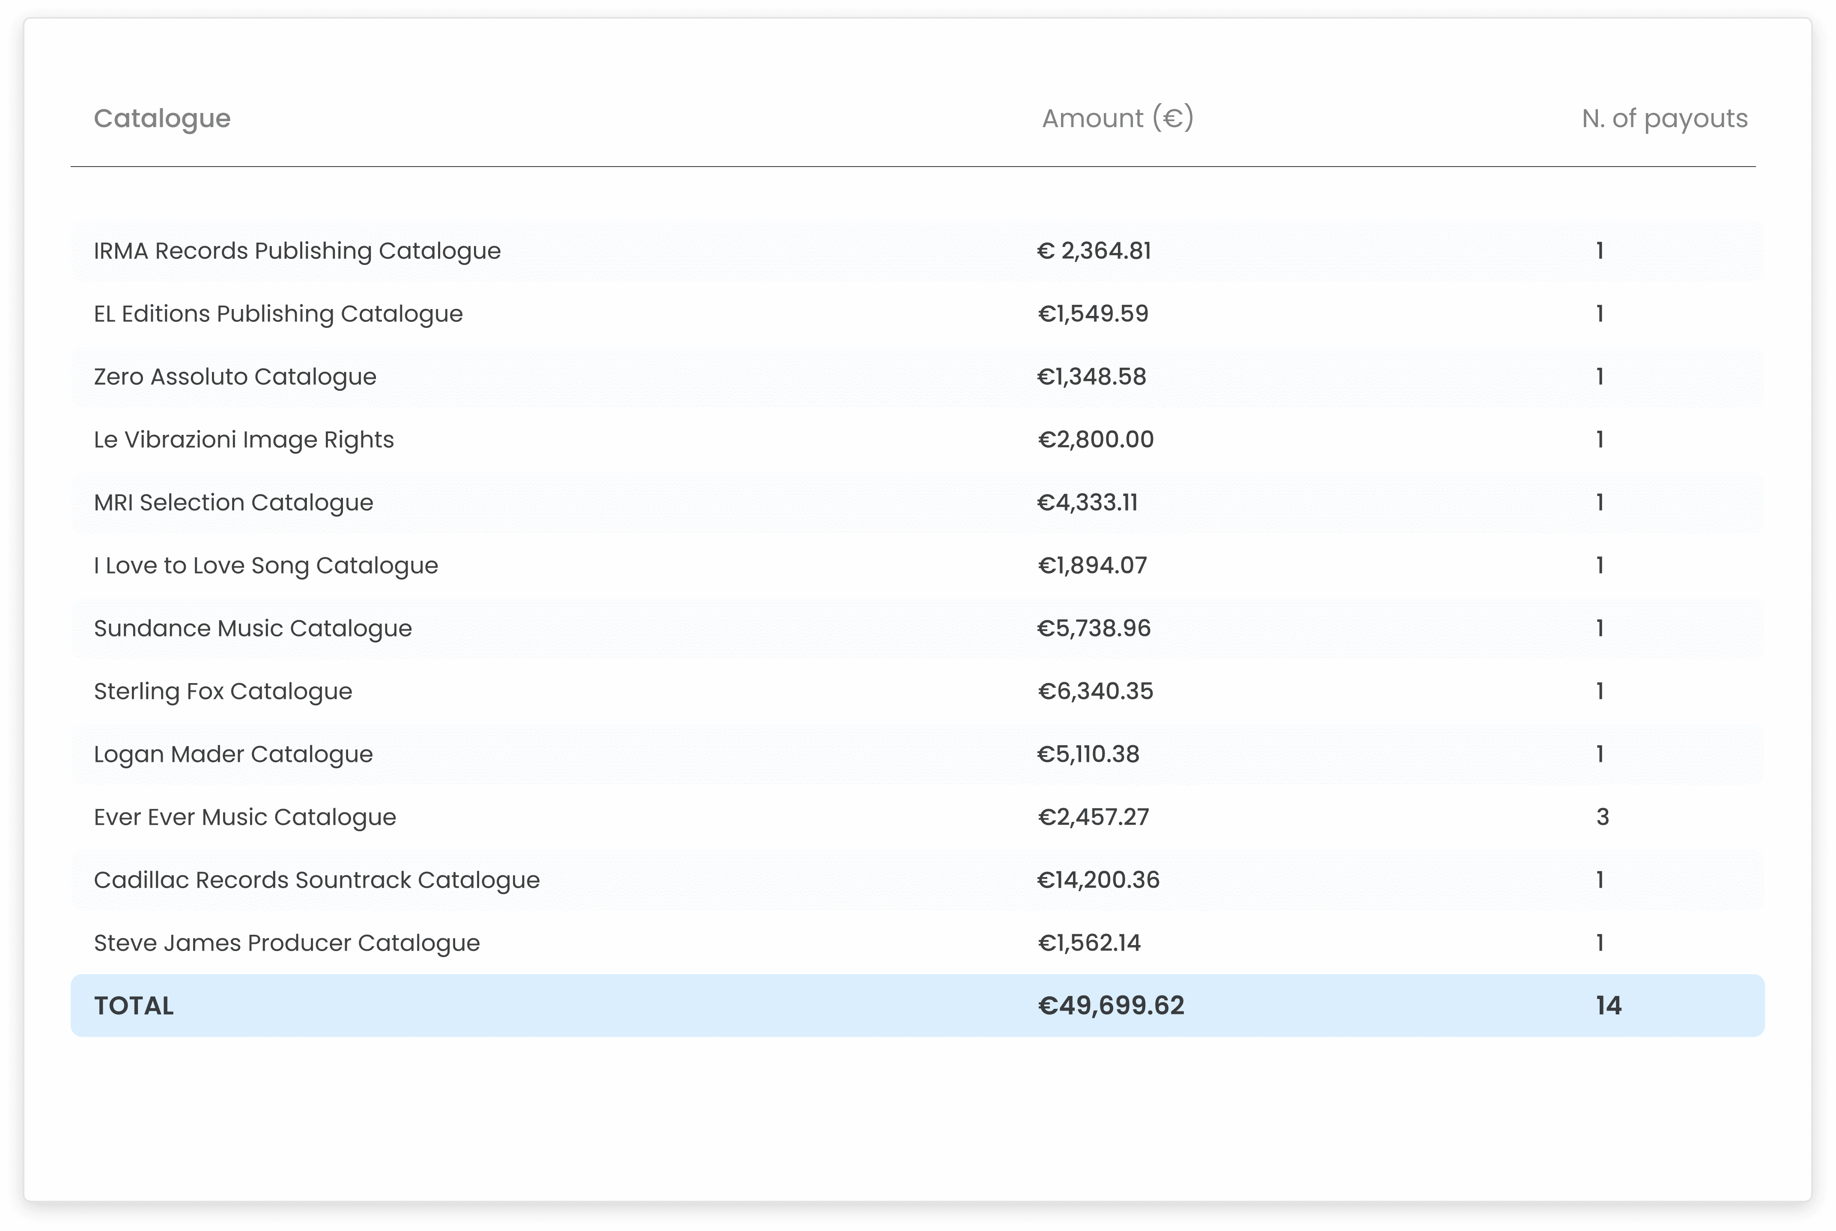
Task: Click amount €2,800.00
Action: (1095, 440)
